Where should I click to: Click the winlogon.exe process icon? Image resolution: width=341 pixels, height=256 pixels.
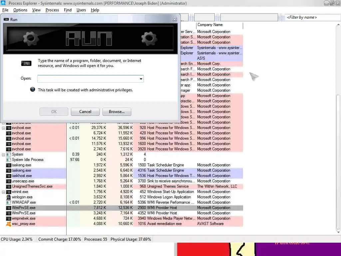click(x=8, y=197)
